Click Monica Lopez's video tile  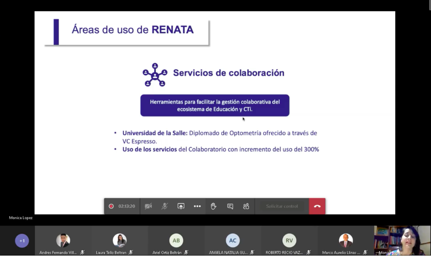click(402, 240)
